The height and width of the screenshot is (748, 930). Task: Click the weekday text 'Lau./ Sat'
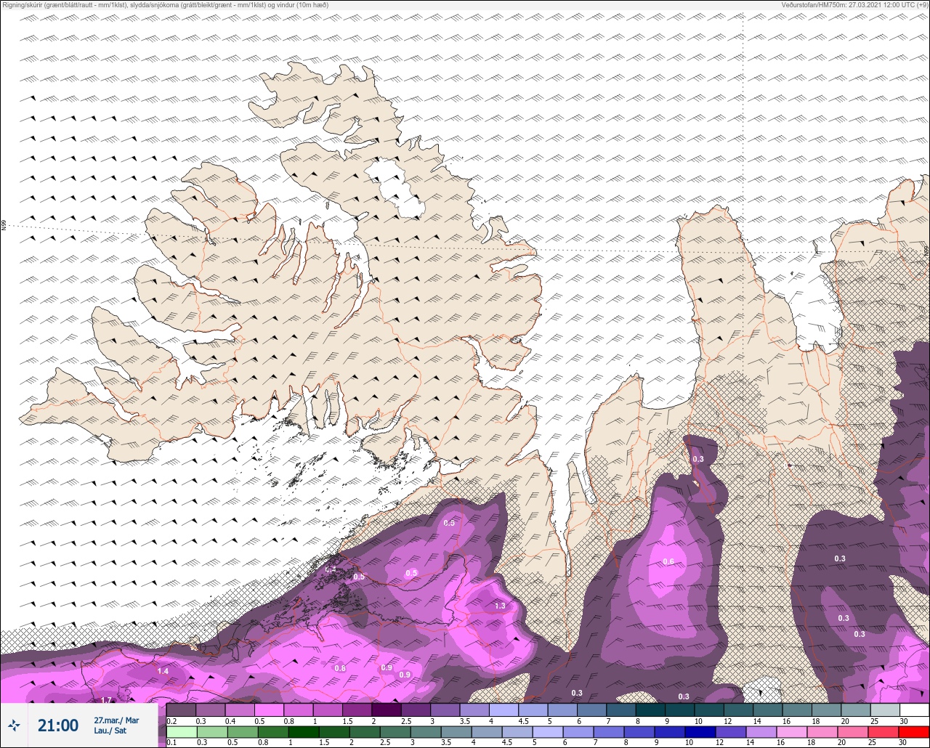point(110,731)
